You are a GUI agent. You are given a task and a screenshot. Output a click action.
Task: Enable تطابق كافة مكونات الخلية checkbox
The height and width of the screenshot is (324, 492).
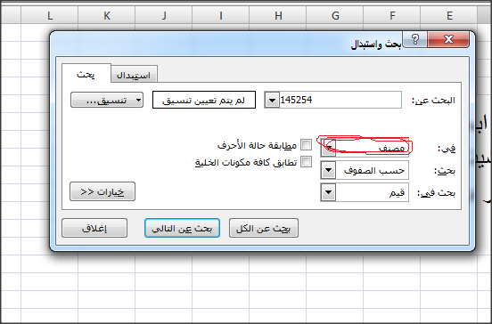click(306, 162)
